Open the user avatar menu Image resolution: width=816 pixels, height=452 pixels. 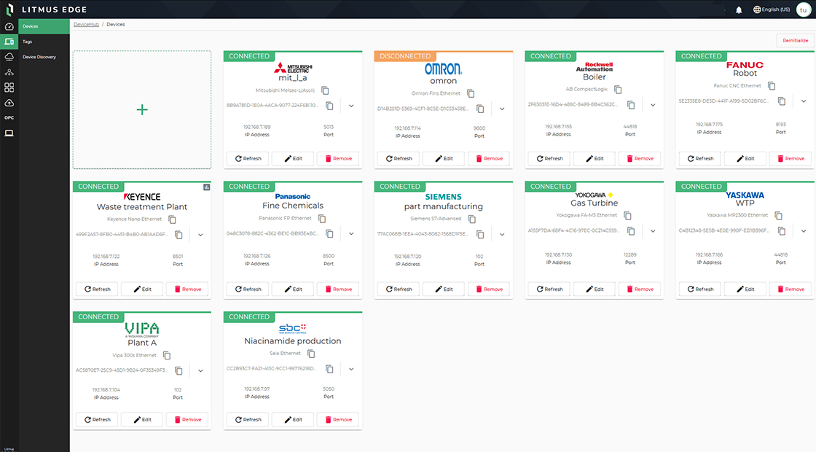point(803,9)
